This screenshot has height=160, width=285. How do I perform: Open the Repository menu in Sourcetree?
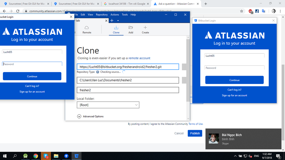point(102,15)
